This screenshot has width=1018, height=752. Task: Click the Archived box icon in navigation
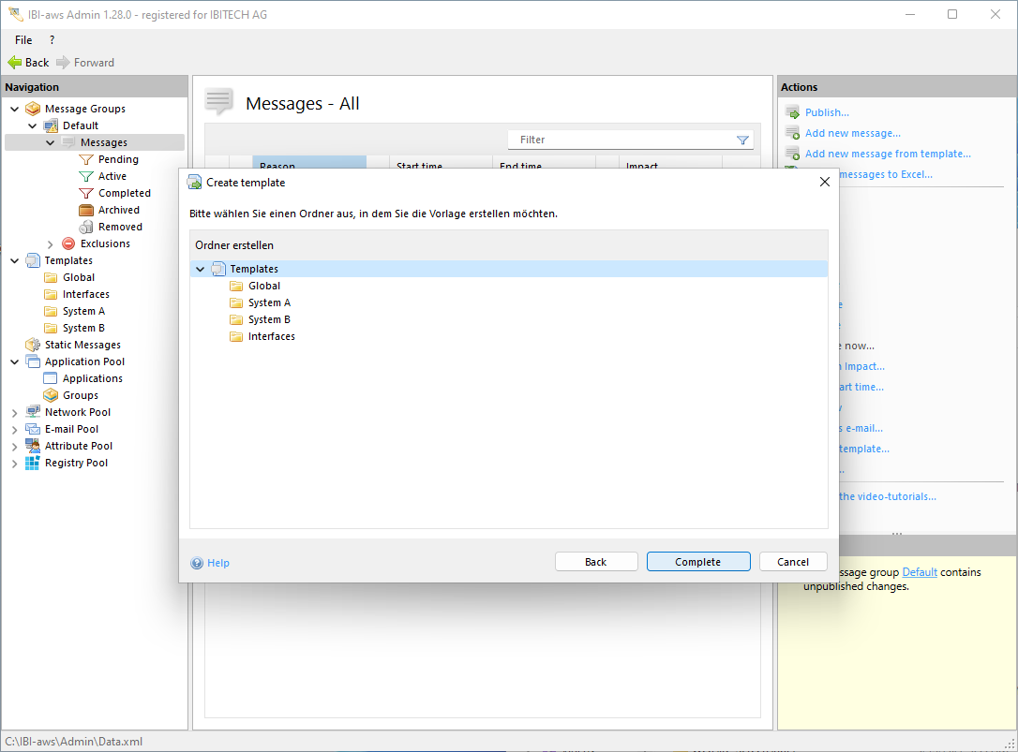86,210
